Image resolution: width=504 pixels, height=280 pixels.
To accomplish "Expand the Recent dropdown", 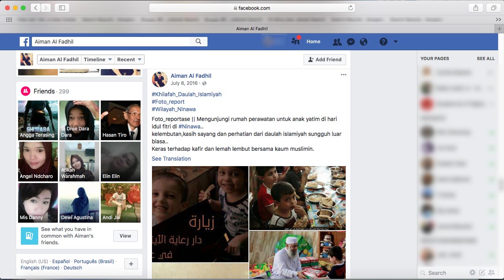I will pos(129,60).
